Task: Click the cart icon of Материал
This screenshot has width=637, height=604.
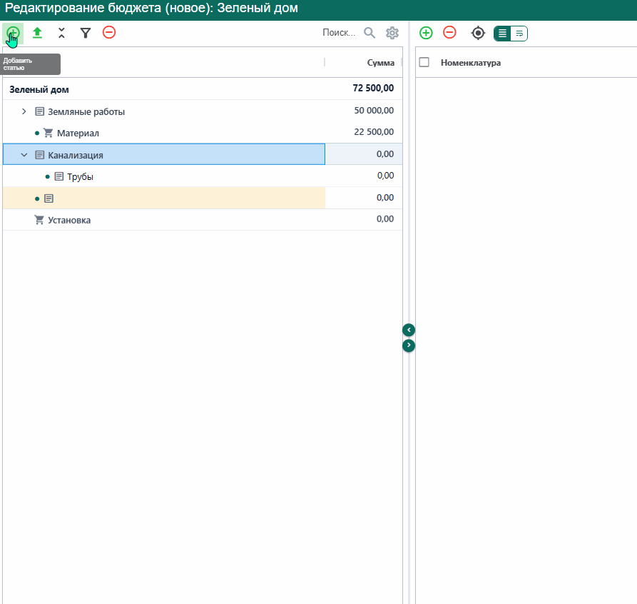Action: coord(48,133)
